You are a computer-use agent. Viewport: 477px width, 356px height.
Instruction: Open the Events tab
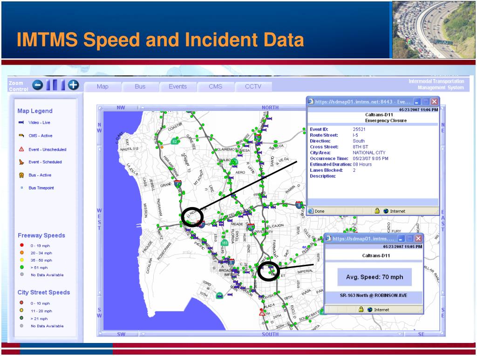click(177, 87)
